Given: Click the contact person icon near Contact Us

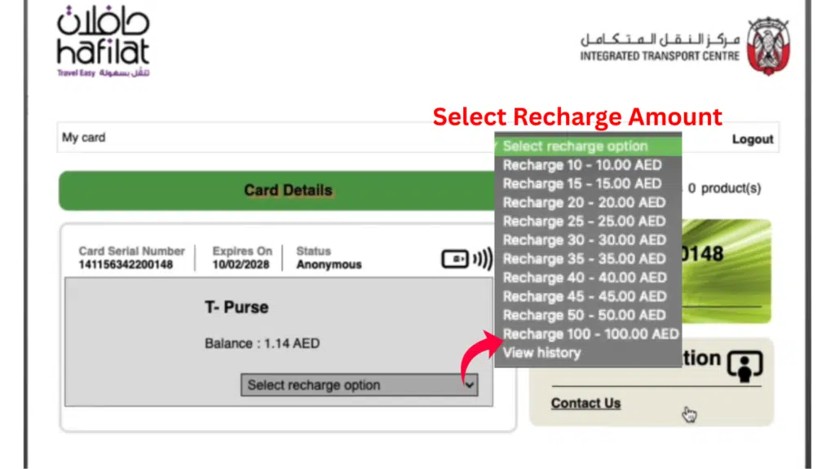Looking at the screenshot, I should pyautogui.click(x=746, y=366).
